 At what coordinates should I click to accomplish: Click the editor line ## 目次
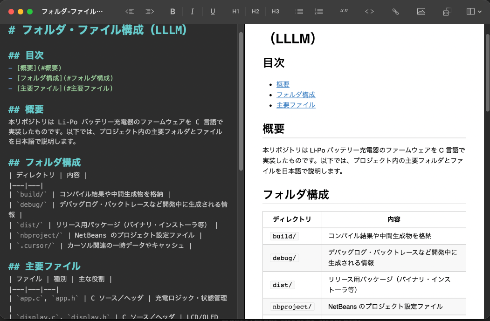tap(26, 55)
